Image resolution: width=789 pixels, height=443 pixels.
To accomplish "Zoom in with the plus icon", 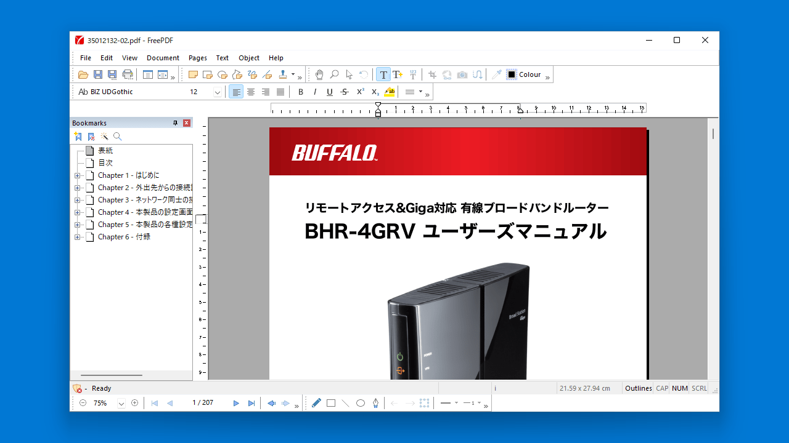I will tap(135, 403).
